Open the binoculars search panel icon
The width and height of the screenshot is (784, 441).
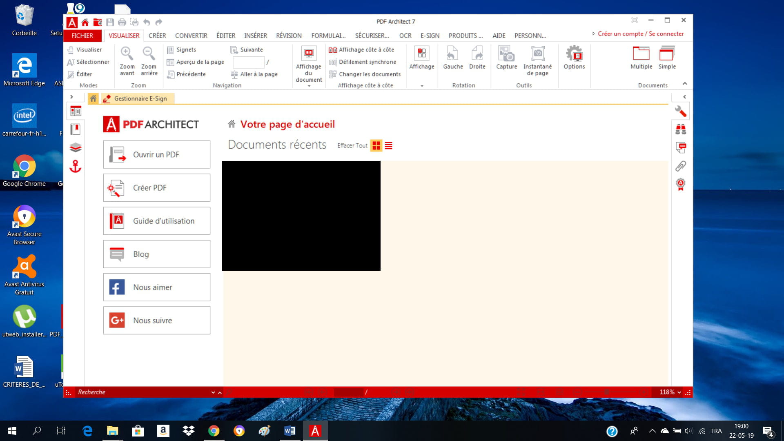(680, 129)
